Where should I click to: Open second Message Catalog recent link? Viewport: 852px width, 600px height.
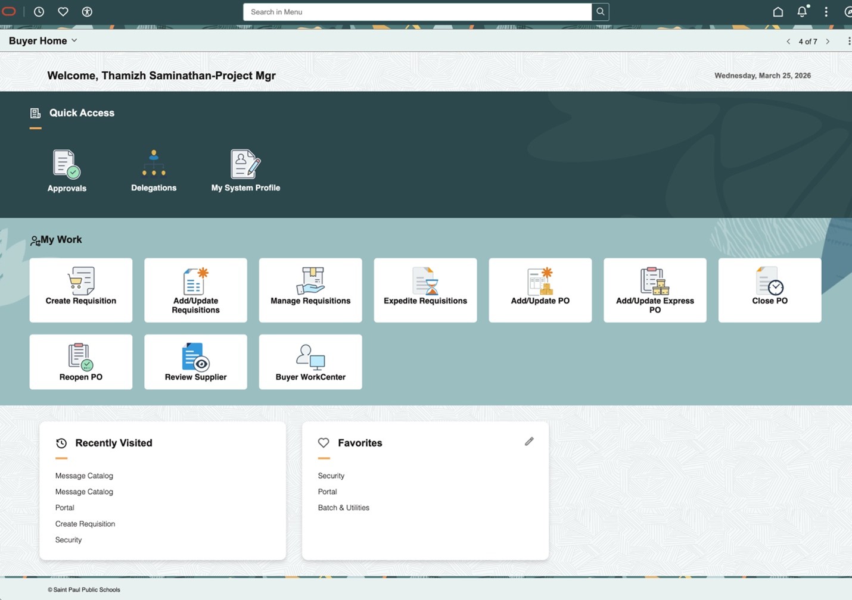84,492
